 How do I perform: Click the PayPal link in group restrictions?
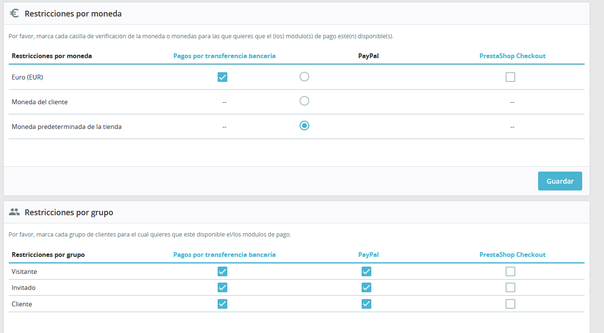368,254
